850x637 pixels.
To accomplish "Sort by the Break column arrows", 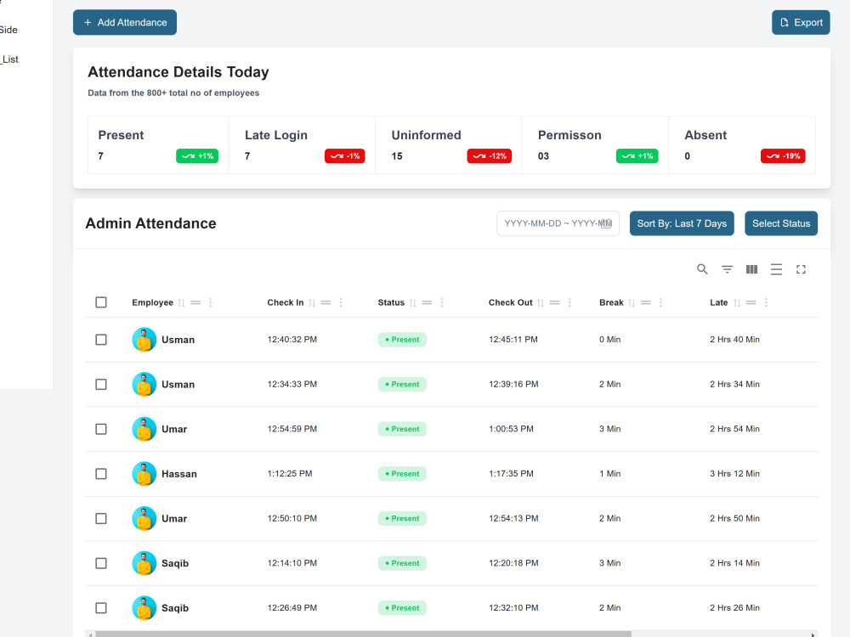I will pos(632,303).
